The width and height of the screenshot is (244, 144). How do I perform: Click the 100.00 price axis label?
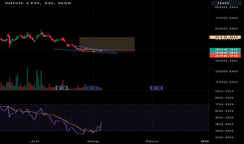pos(226,82)
